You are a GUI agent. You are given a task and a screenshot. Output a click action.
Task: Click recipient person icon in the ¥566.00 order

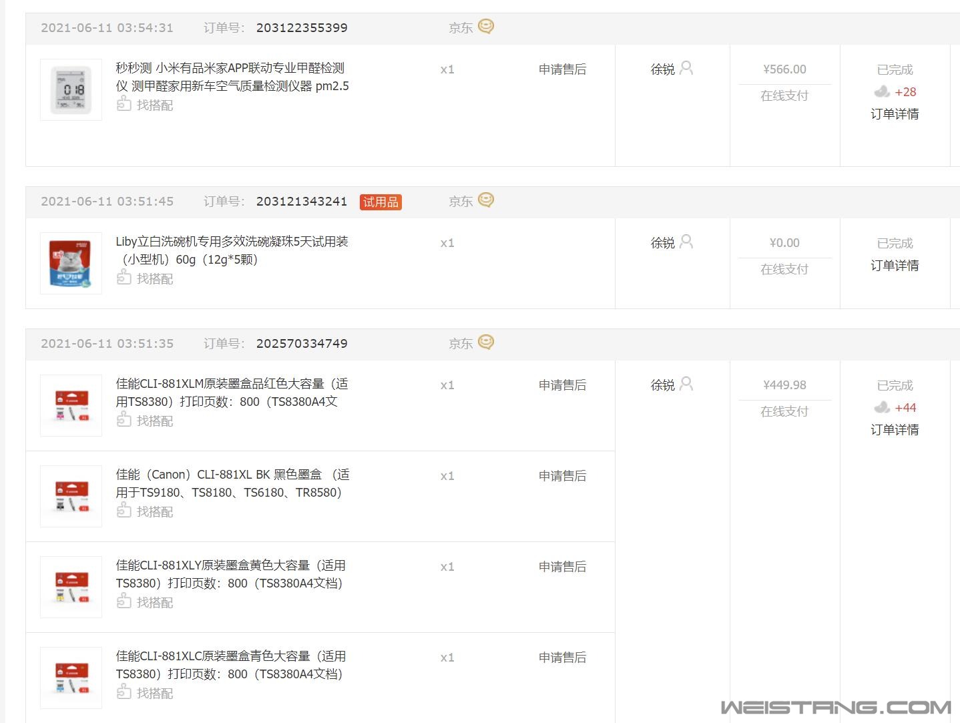coord(686,68)
